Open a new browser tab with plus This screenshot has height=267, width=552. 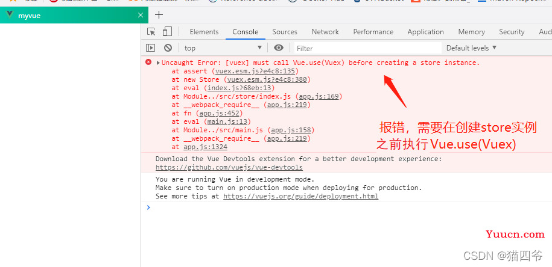(x=159, y=15)
